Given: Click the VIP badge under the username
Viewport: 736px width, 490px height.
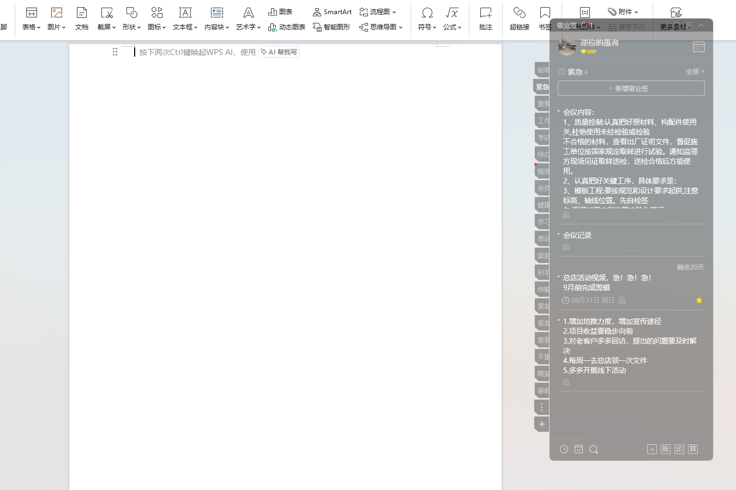Looking at the screenshot, I should [x=589, y=52].
